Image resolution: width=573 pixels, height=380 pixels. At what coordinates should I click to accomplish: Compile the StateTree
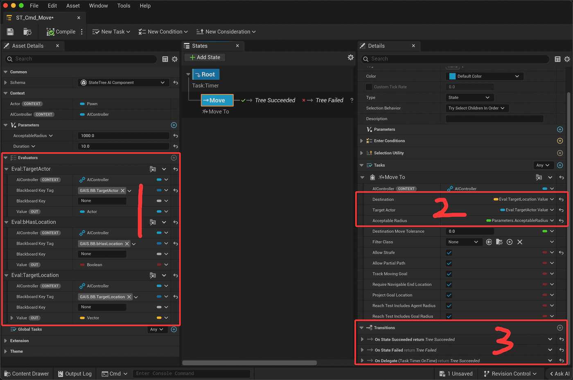(x=61, y=31)
